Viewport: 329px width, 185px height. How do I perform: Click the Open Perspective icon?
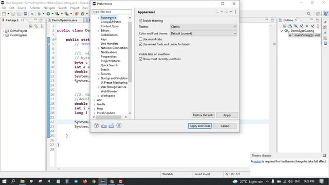(x=318, y=14)
